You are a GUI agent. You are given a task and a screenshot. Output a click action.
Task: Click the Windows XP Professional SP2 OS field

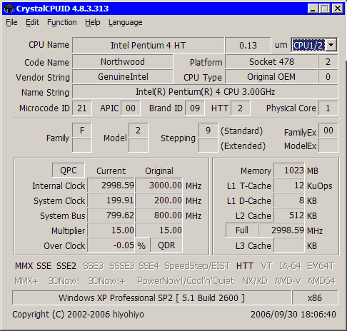(x=151, y=297)
